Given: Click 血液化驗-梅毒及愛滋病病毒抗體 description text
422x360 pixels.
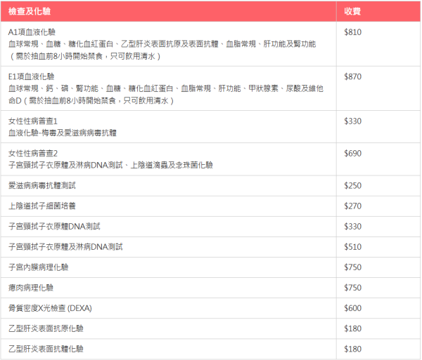Looking at the screenshot, I should pos(63,133).
